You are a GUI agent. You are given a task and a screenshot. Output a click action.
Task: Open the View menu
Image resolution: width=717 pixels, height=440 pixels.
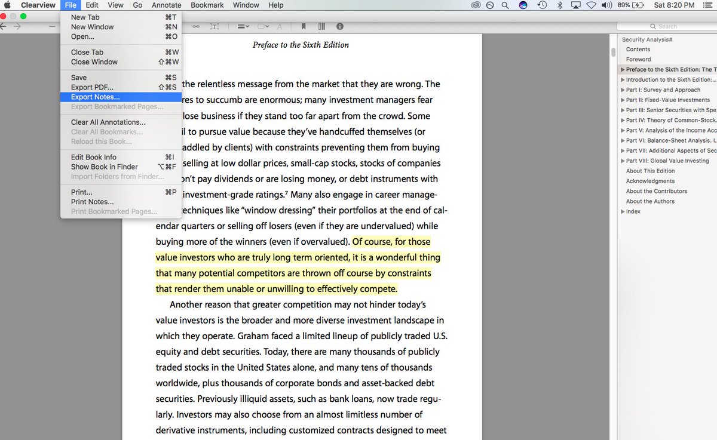coord(116,5)
